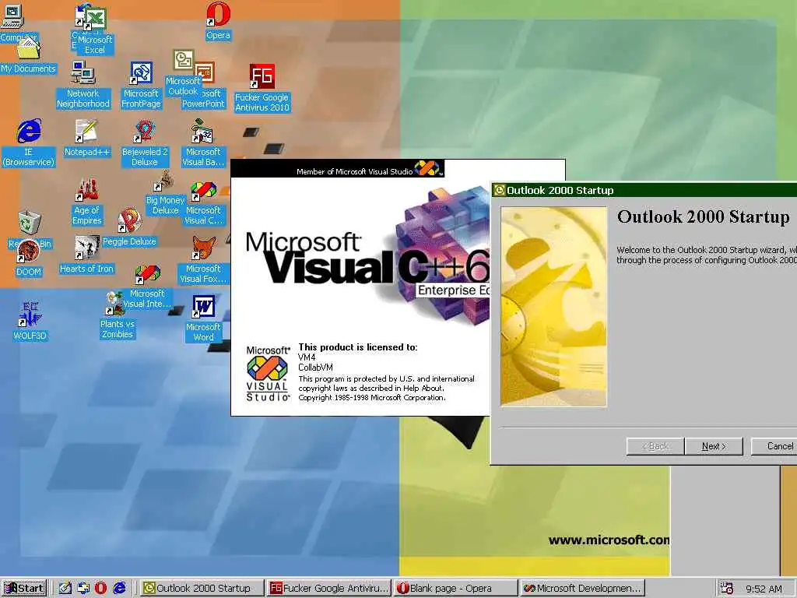
Task: Select the Peggle Deluxe desktop icon
Action: click(129, 228)
